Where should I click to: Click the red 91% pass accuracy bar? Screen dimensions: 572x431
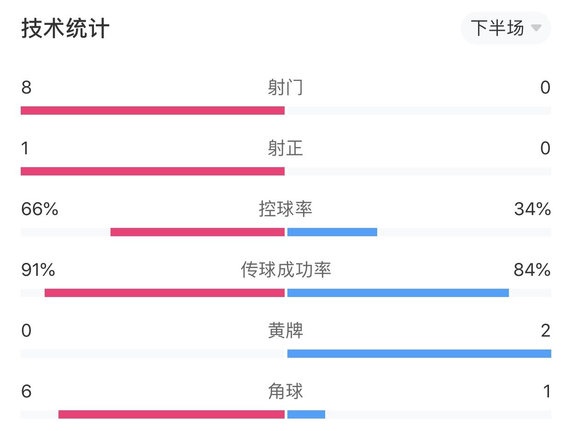pyautogui.click(x=164, y=293)
